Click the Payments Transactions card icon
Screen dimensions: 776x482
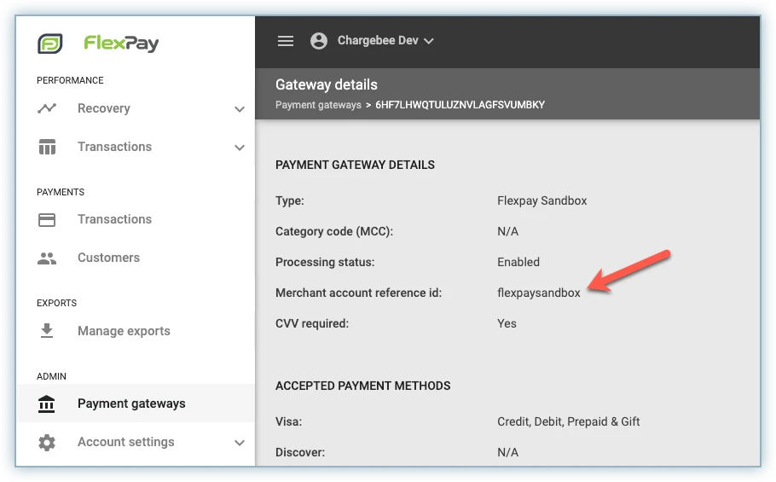(x=47, y=219)
